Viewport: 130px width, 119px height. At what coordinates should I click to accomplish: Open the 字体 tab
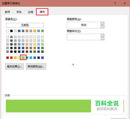[x=19, y=12]
